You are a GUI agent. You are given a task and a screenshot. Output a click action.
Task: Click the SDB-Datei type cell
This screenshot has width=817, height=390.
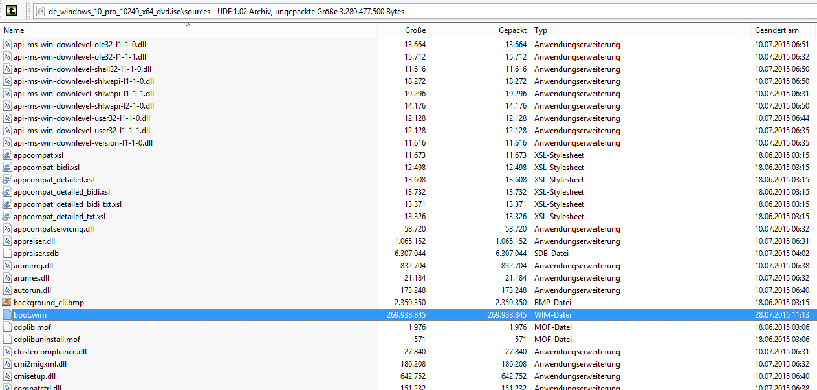pyautogui.click(x=551, y=254)
